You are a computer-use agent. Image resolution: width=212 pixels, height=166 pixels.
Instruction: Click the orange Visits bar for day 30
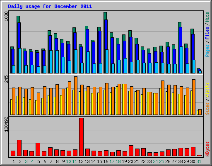(194, 97)
